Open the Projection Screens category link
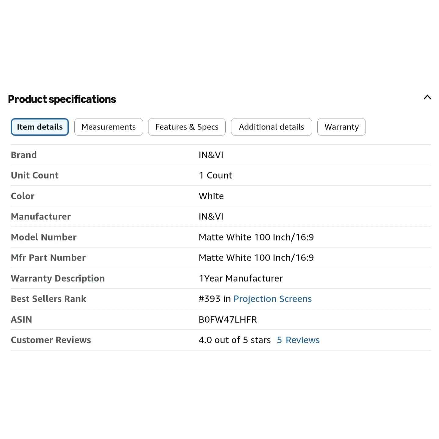 (x=273, y=299)
